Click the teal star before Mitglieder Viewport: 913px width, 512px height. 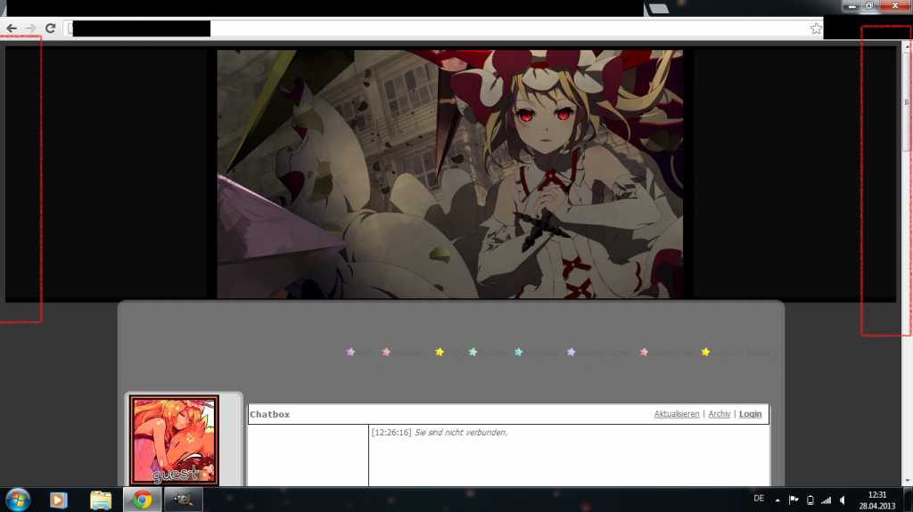pyautogui.click(x=518, y=352)
